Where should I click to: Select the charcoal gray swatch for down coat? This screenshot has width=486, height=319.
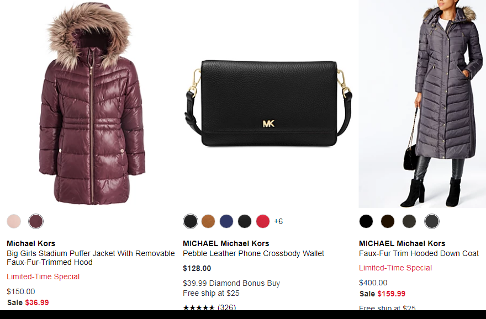point(432,221)
